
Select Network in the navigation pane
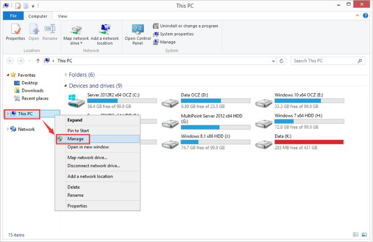click(23, 129)
